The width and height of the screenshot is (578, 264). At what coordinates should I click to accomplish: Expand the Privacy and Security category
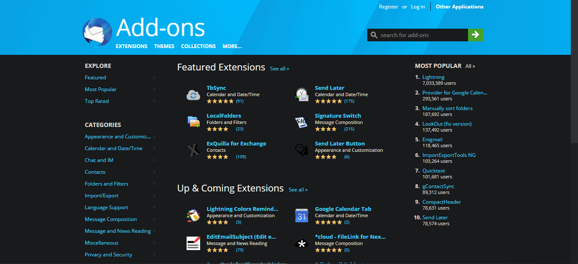108,254
